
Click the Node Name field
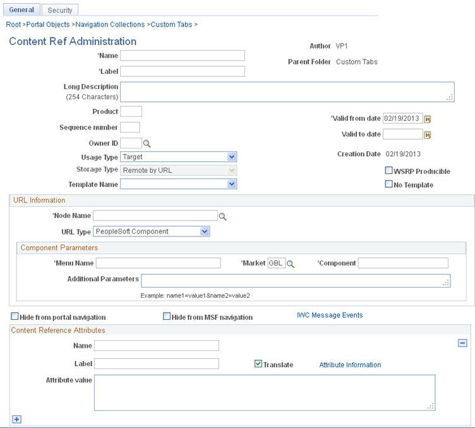[x=155, y=216]
